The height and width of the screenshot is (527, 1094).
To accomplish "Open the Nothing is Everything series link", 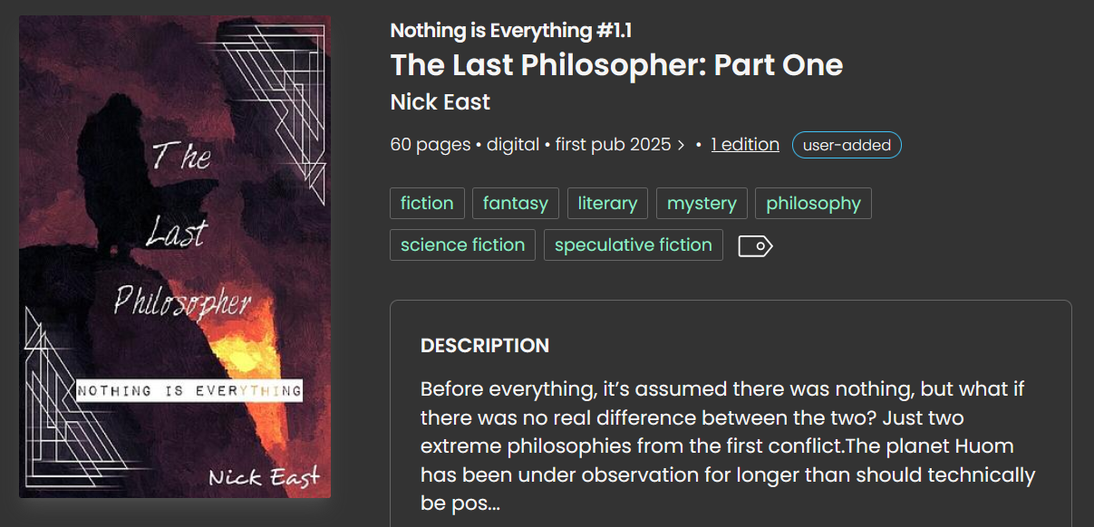I will 510,31.
